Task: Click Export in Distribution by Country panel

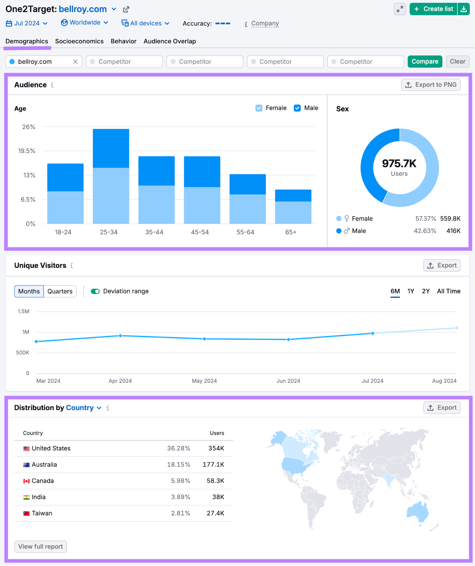Action: click(442, 408)
